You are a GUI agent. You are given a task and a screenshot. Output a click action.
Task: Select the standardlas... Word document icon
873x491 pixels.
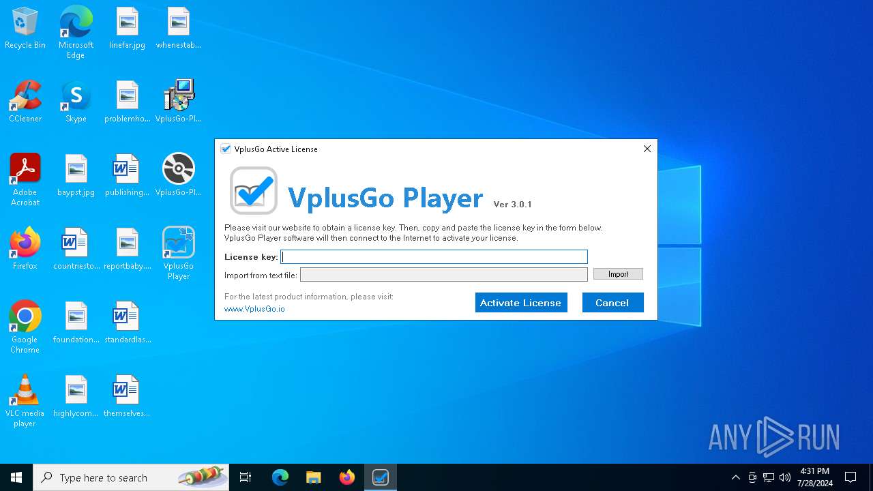pos(127,323)
